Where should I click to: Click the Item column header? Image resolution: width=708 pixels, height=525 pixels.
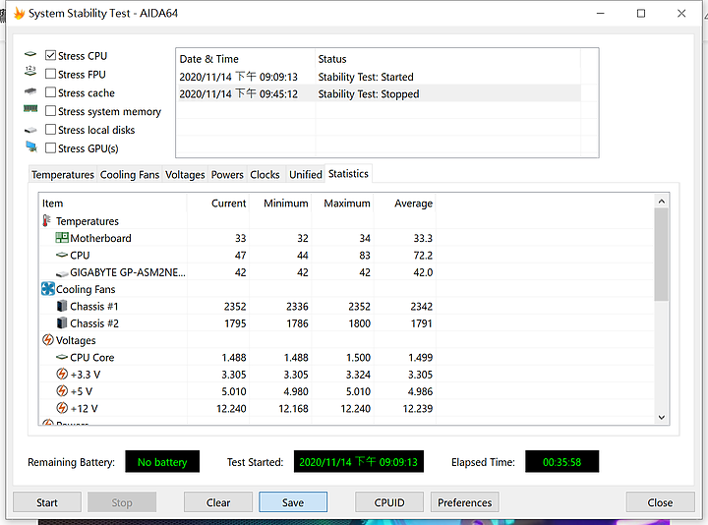coord(113,204)
